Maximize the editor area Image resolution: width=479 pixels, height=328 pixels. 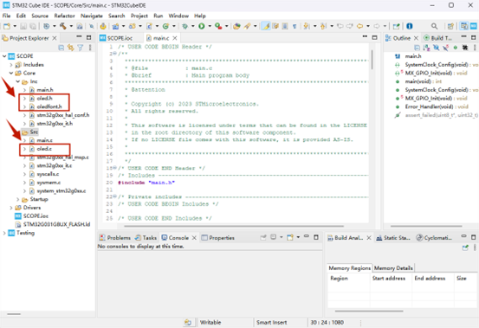point(374,37)
